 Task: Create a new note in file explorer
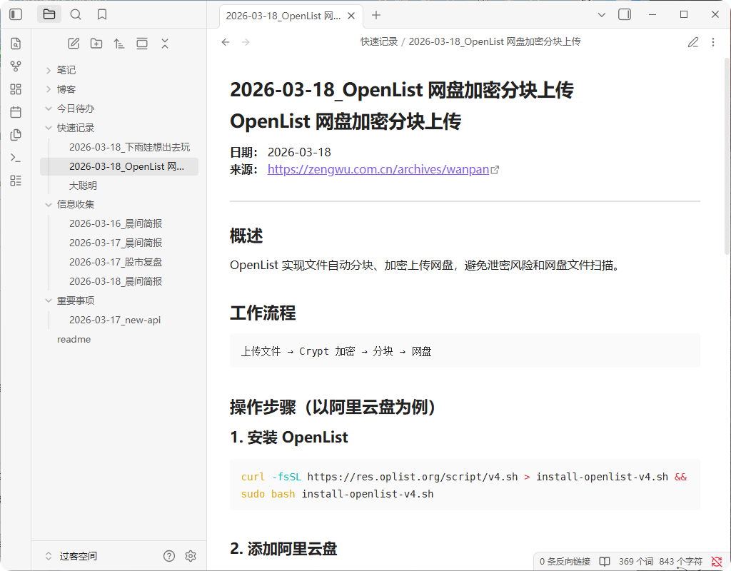(x=74, y=44)
